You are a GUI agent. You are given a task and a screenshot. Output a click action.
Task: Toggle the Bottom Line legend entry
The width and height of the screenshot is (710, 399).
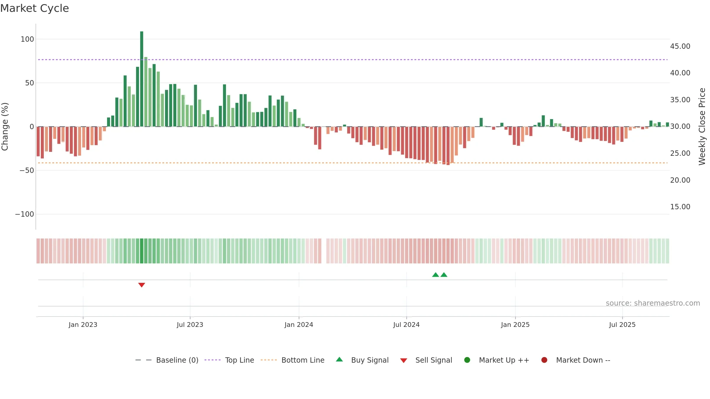tap(293, 360)
